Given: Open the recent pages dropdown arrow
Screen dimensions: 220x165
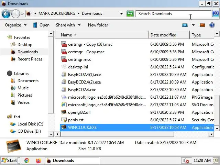Looking at the screenshot, I should (22, 14).
